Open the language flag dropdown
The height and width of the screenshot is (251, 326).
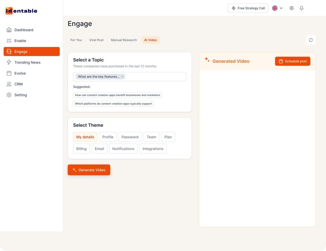[276, 8]
